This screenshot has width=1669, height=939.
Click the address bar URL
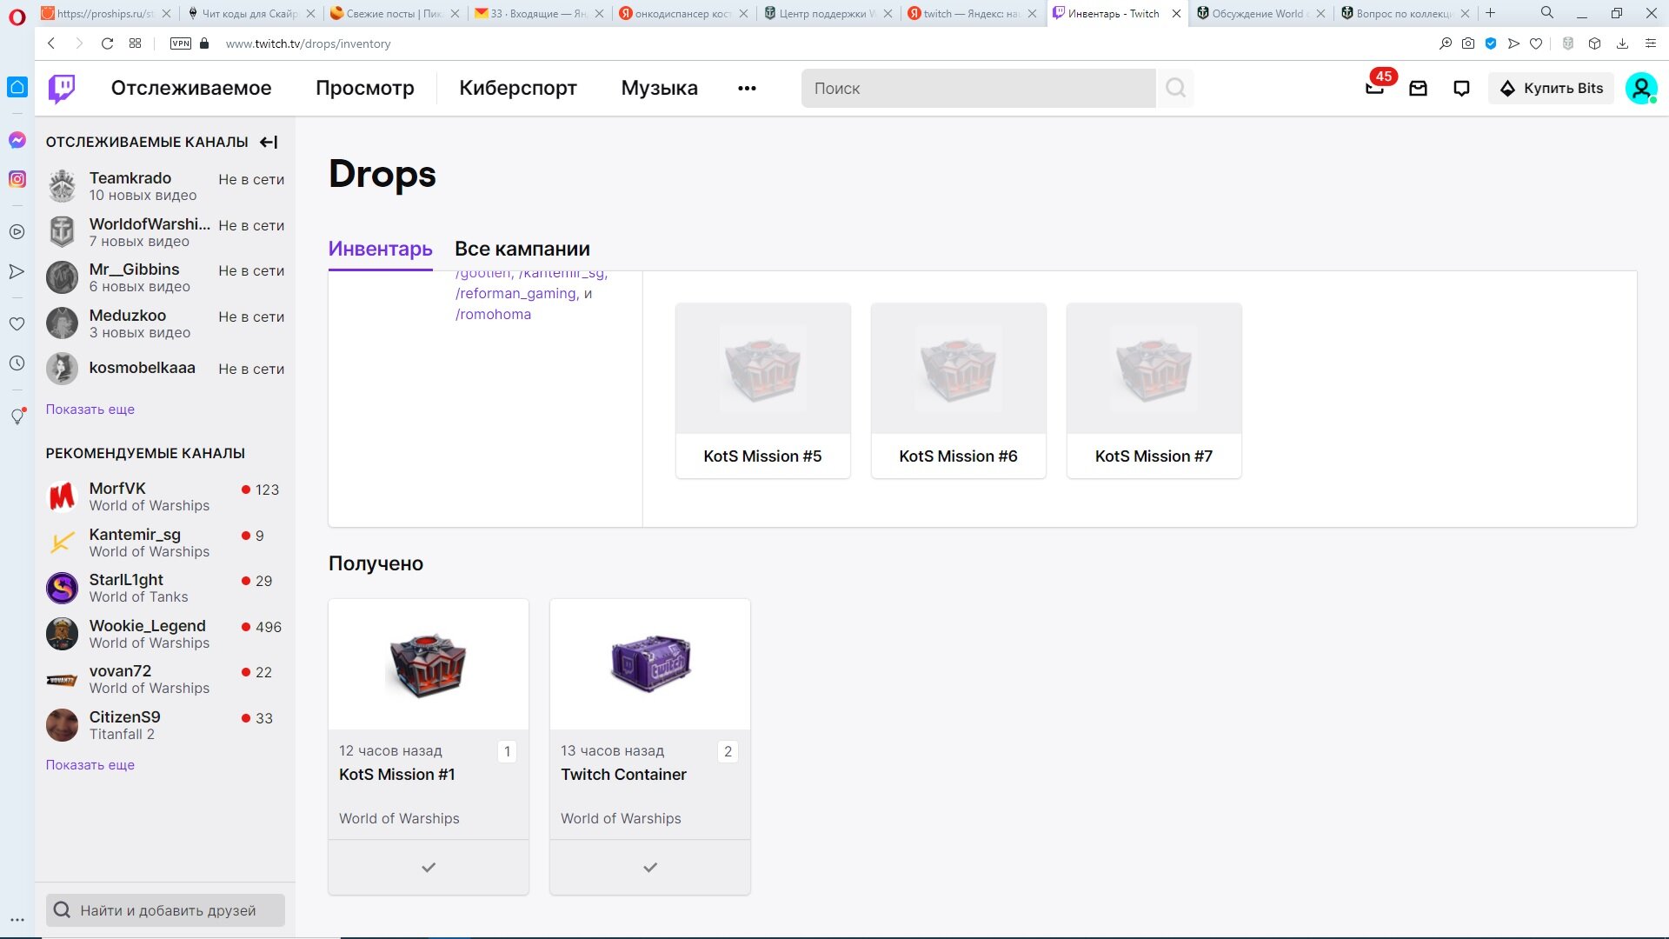[308, 43]
